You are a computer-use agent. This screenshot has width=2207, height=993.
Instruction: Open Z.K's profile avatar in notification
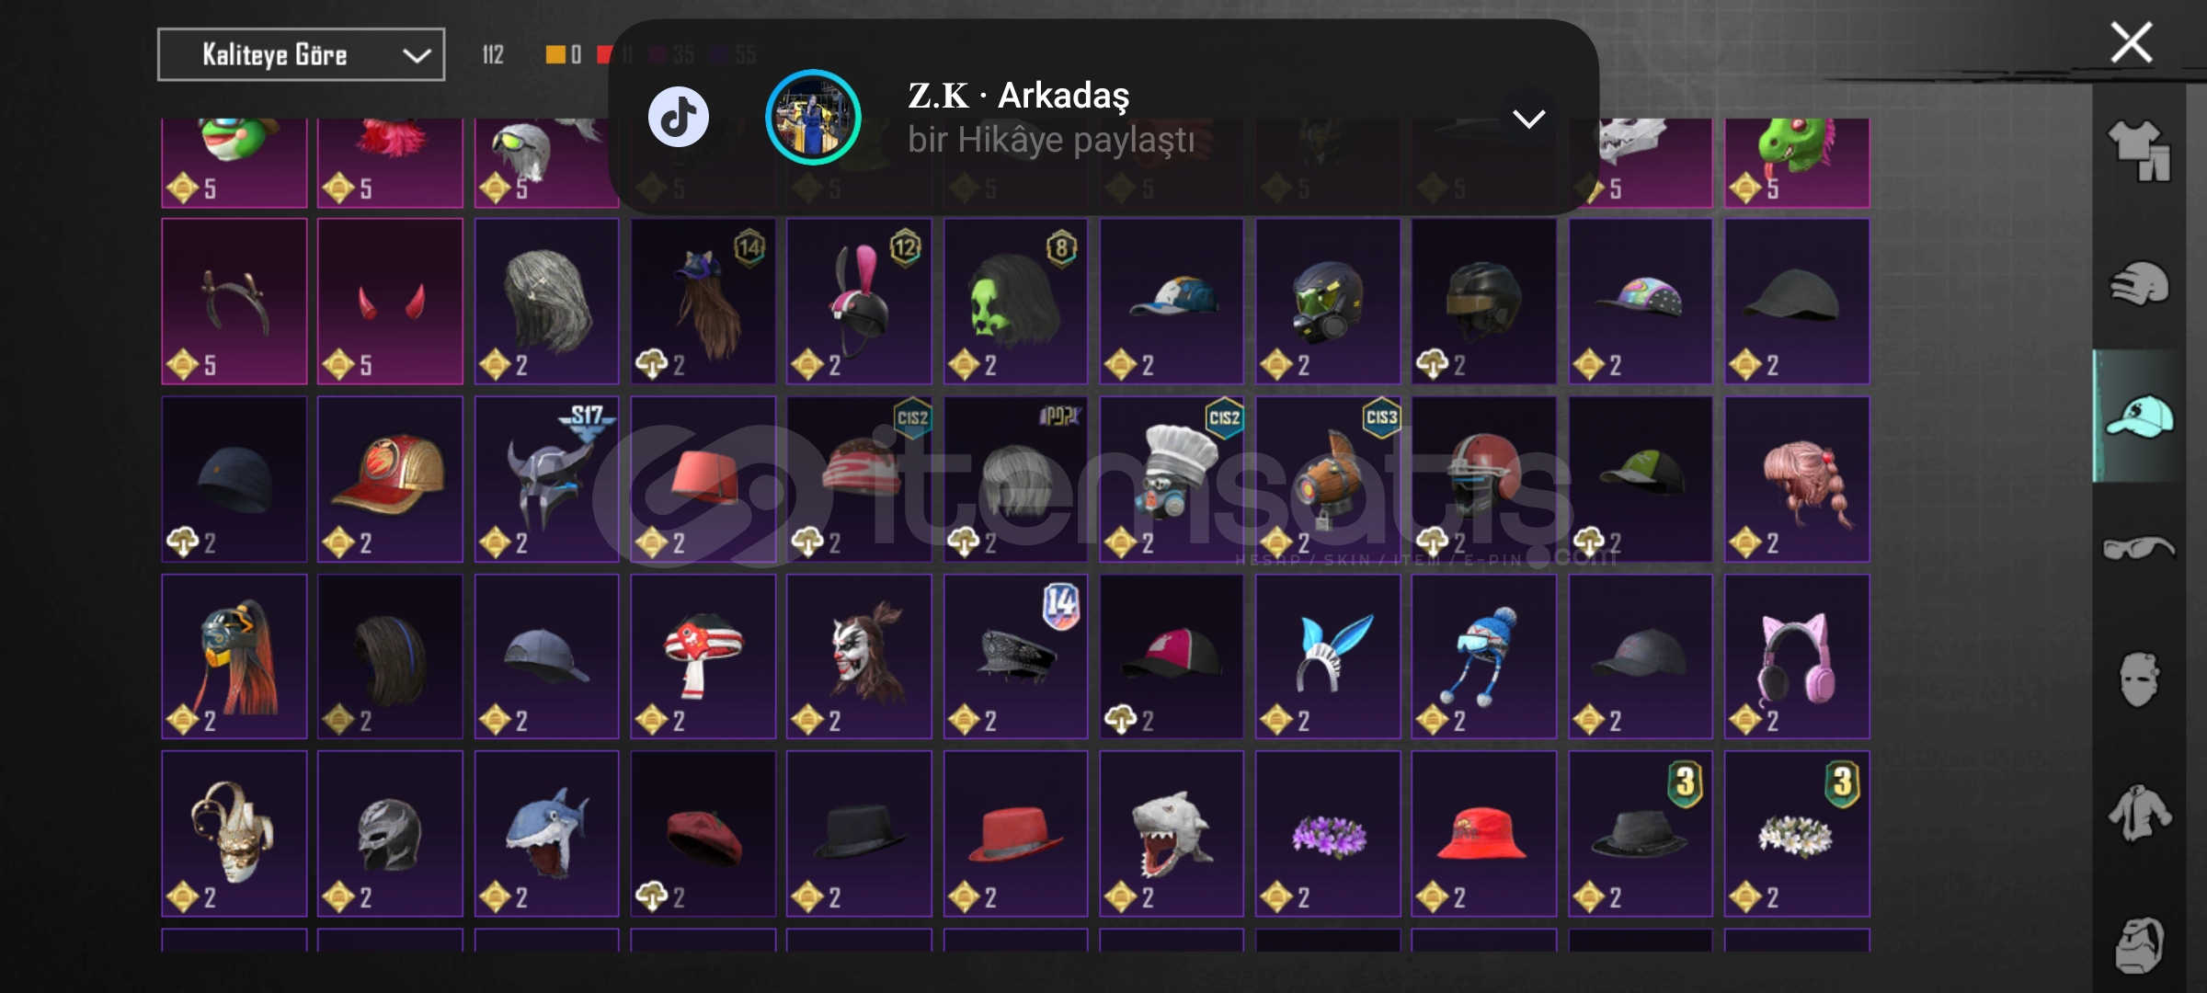[x=813, y=118]
